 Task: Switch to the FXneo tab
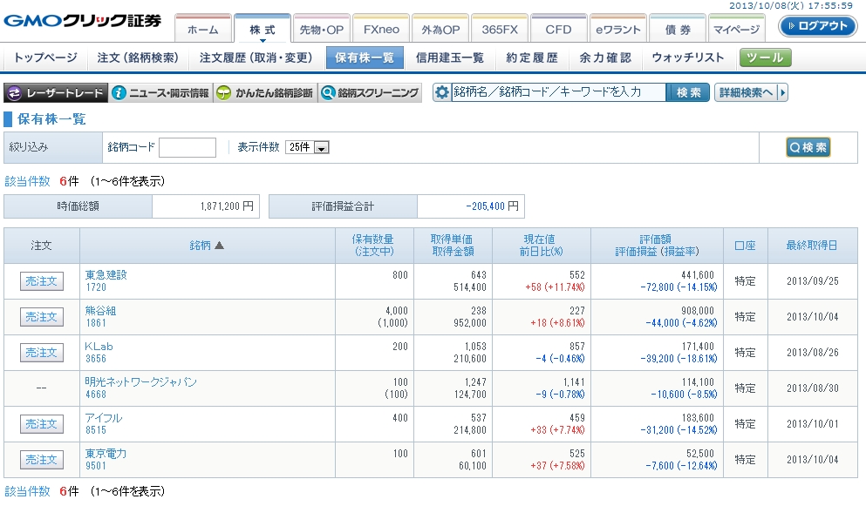381,30
